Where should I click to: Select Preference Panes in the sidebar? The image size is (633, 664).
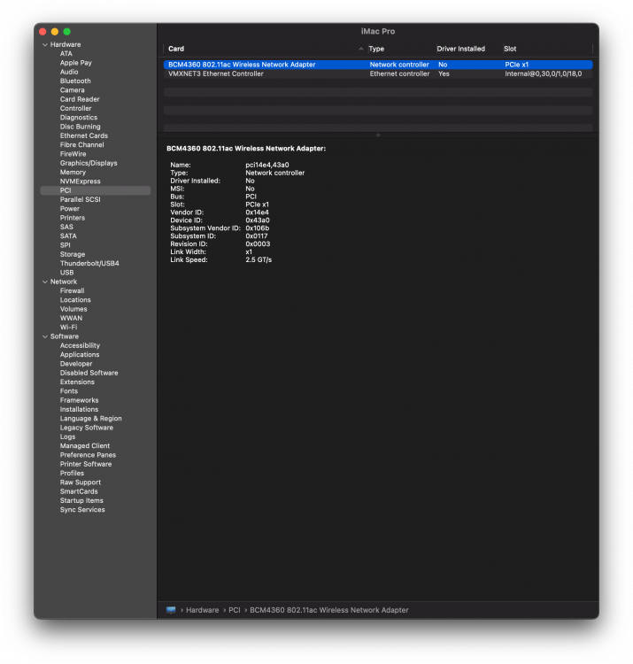[88, 455]
